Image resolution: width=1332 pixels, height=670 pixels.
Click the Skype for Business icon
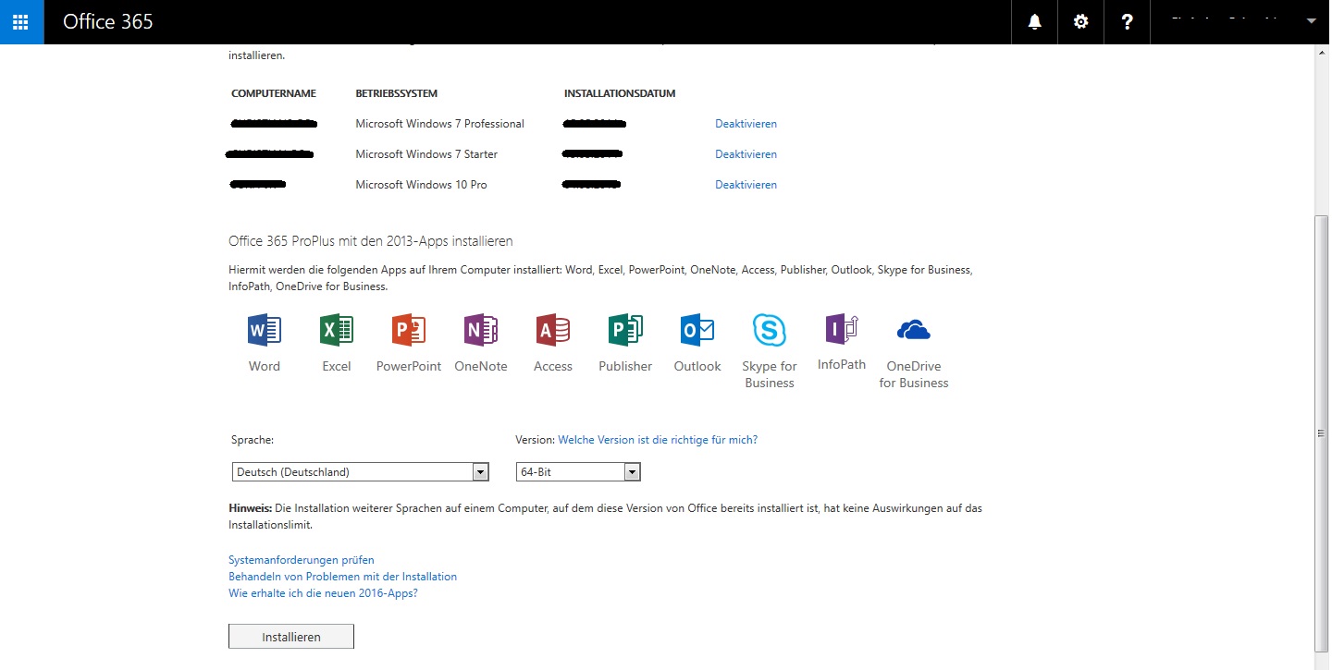pos(769,330)
